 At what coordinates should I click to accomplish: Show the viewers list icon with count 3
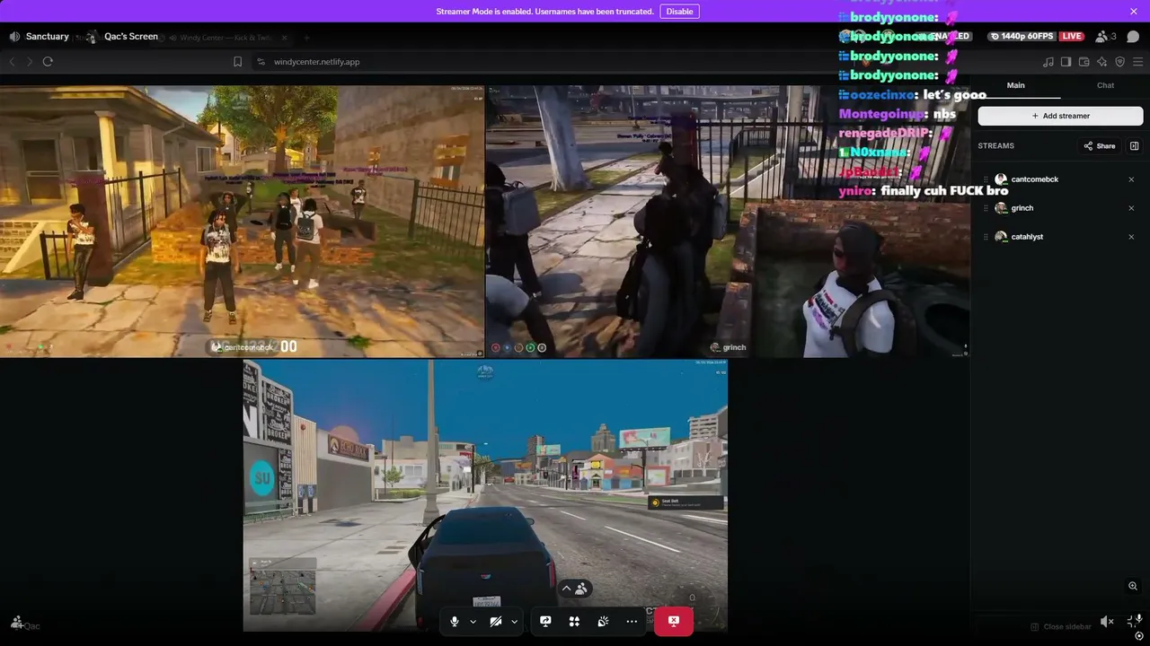1107,37
